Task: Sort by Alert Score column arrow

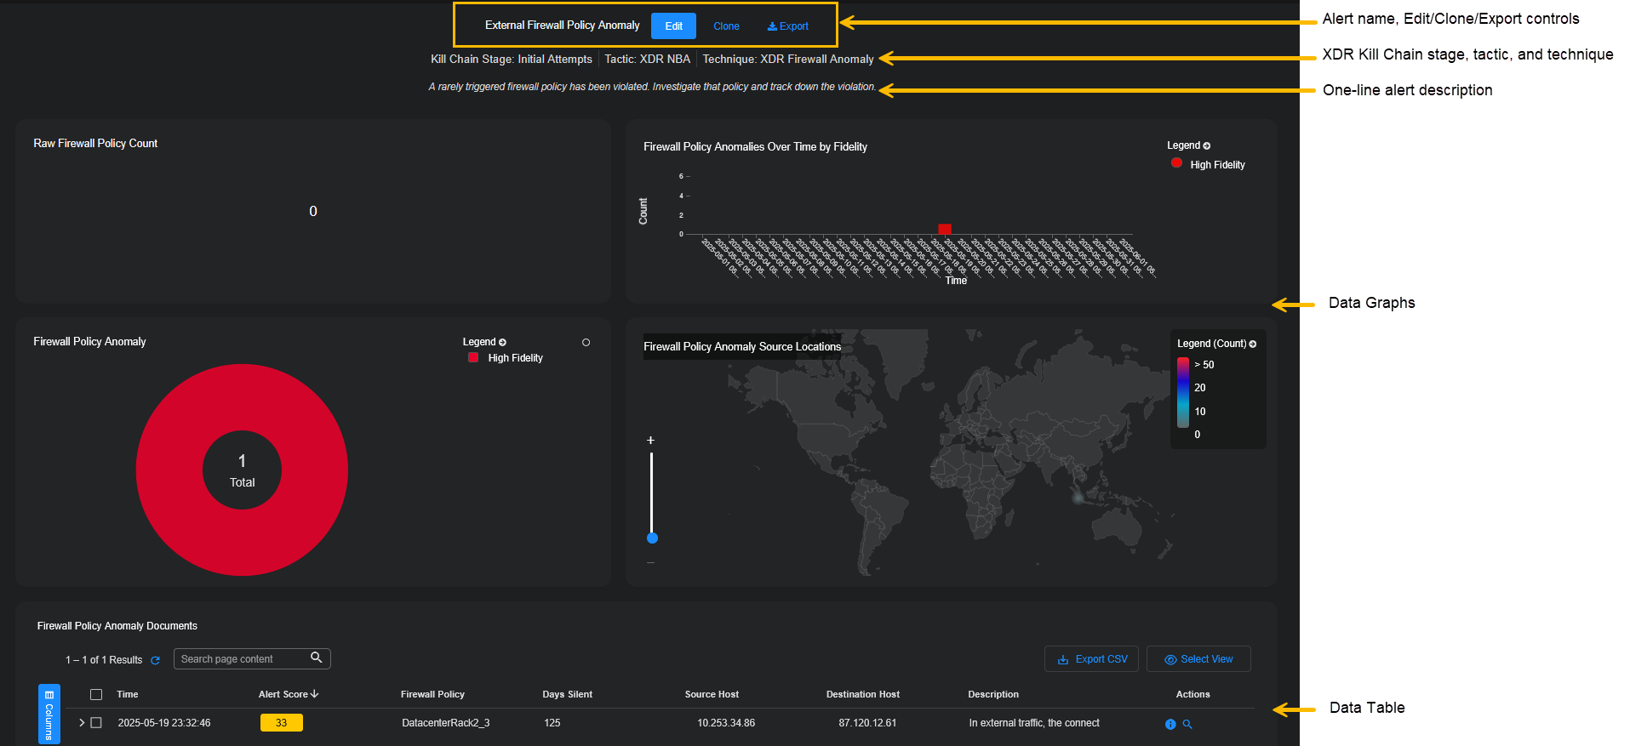Action: [315, 694]
